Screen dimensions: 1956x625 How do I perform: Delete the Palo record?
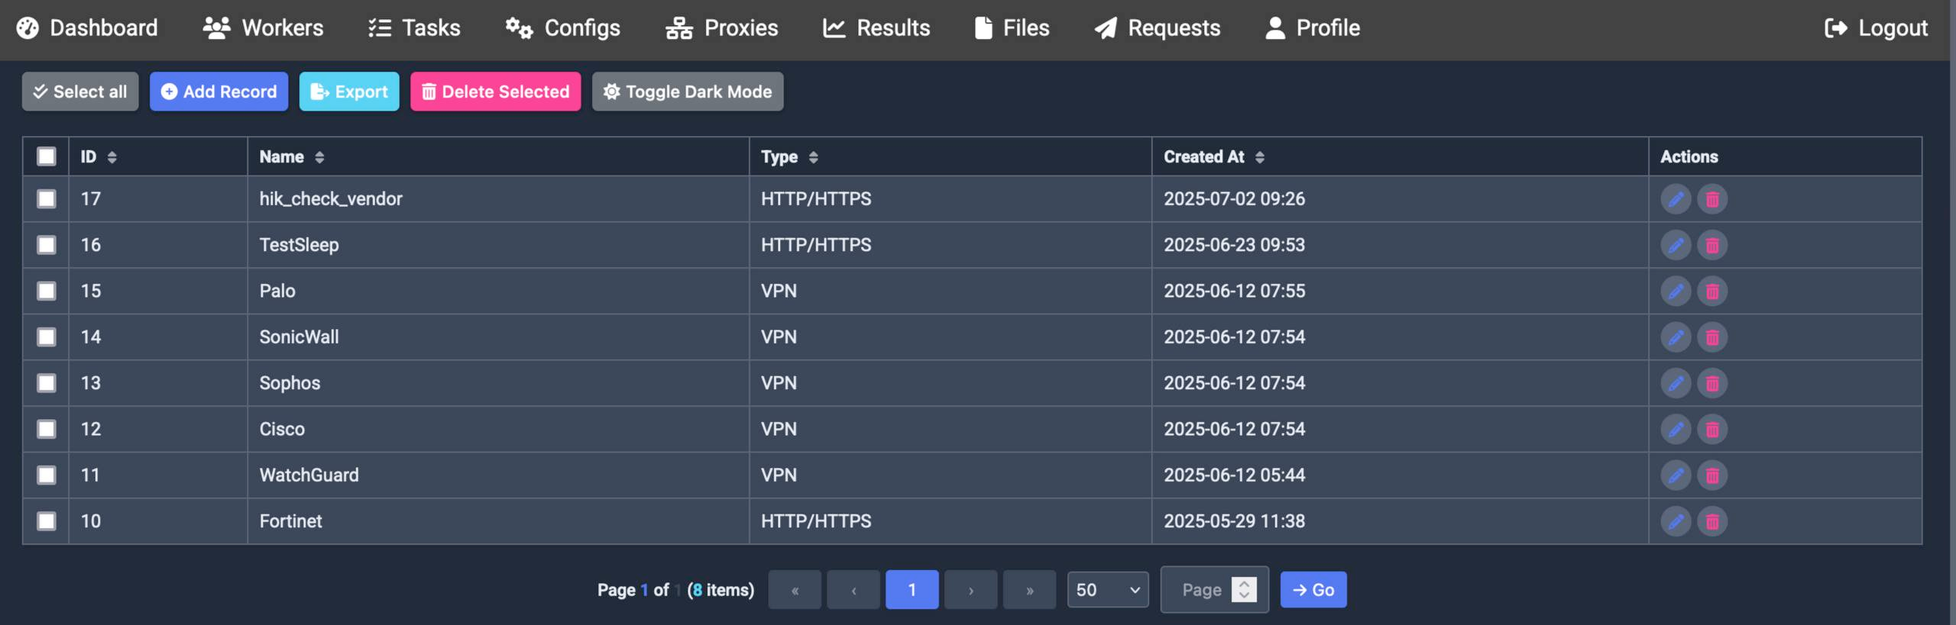pos(1711,291)
